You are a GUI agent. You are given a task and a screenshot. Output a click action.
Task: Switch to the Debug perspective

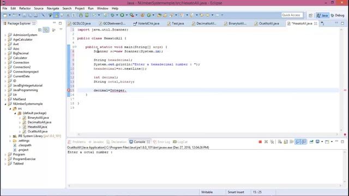point(338,15)
